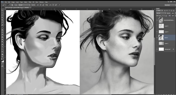176x95 pixels.
Task: Toggle pressure for size button
Action: tap(59, 5)
